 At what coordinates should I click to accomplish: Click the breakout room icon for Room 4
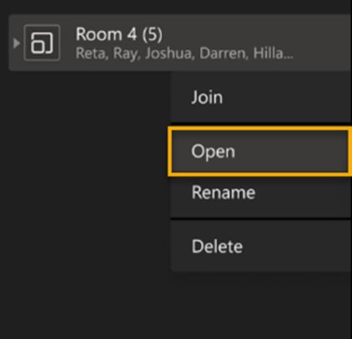pos(42,42)
